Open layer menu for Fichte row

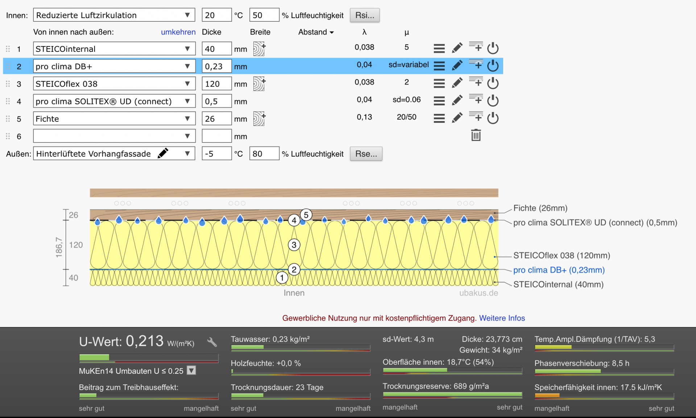439,118
